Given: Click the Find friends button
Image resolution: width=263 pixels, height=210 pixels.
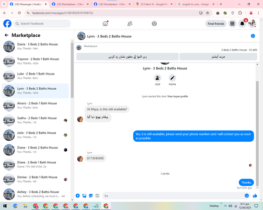Looking at the screenshot, I should point(216,24).
